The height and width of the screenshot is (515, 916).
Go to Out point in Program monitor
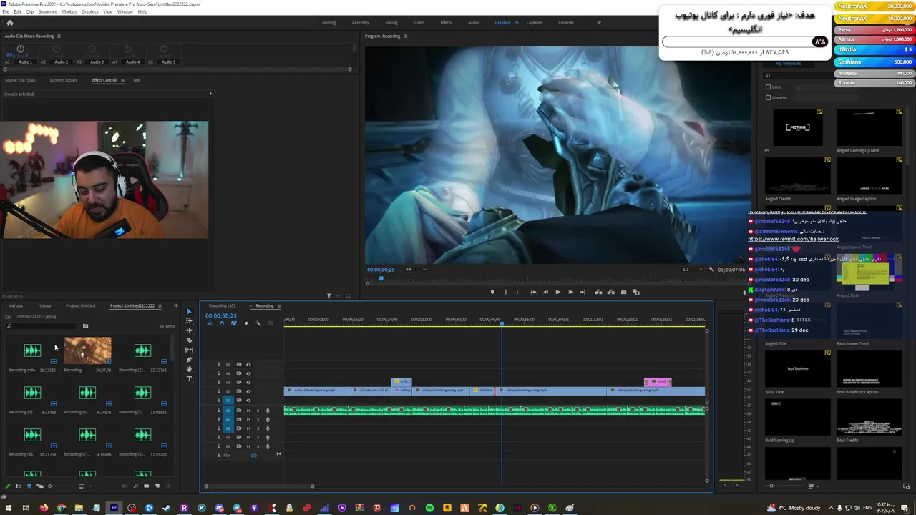[x=583, y=292]
